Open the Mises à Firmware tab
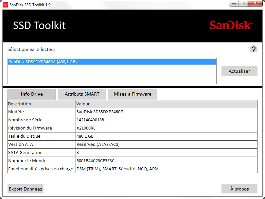The width and height of the screenshot is (265, 199). coord(132,94)
